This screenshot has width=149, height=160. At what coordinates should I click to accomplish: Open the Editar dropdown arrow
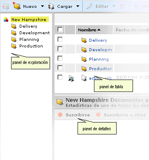click(x=114, y=6)
